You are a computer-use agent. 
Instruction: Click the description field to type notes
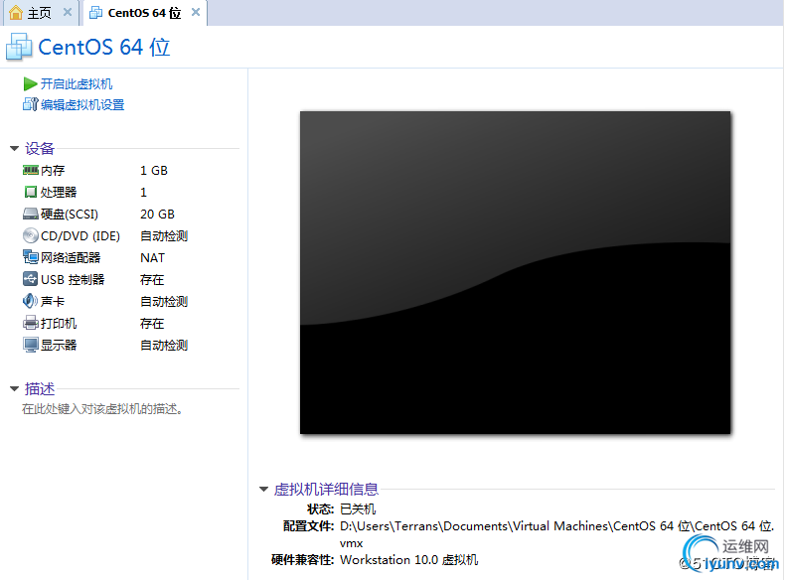[102, 409]
